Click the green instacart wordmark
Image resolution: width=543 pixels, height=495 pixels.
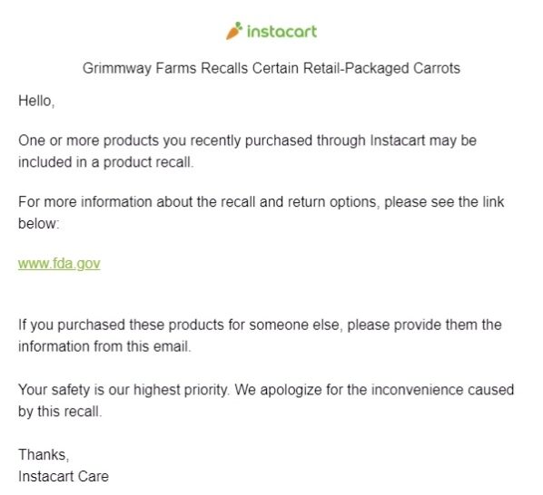coord(281,32)
